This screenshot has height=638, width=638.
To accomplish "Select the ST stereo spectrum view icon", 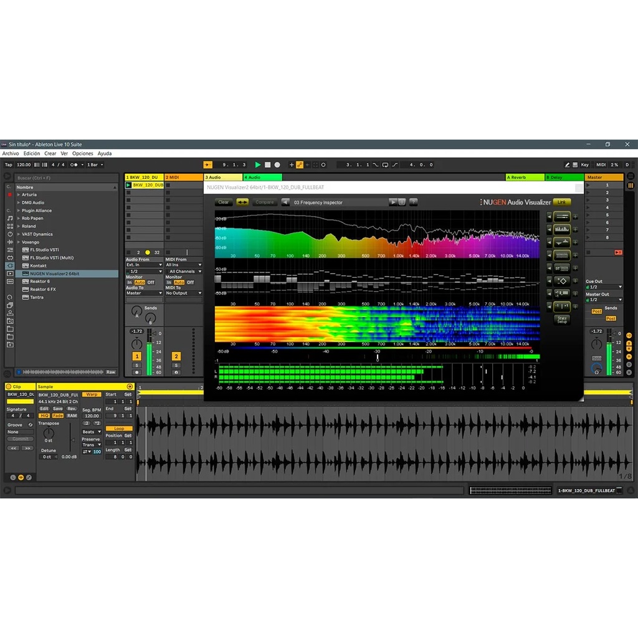I will pos(562,268).
